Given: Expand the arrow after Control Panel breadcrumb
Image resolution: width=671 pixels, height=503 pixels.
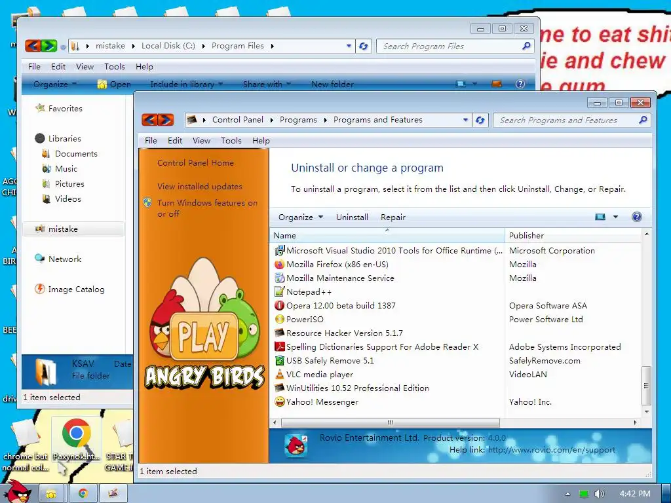Looking at the screenshot, I should click(271, 121).
